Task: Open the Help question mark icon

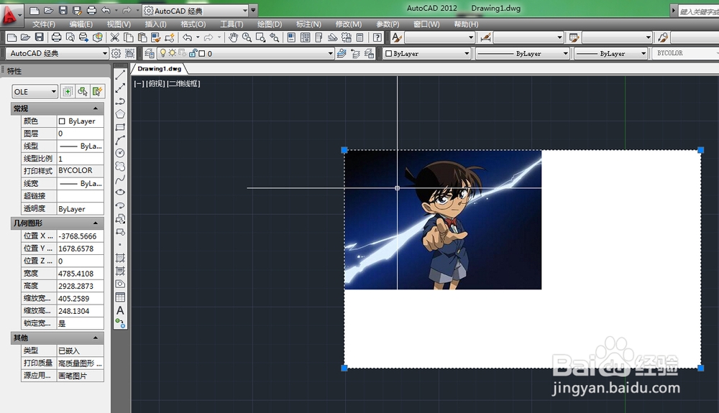Action: (x=377, y=37)
